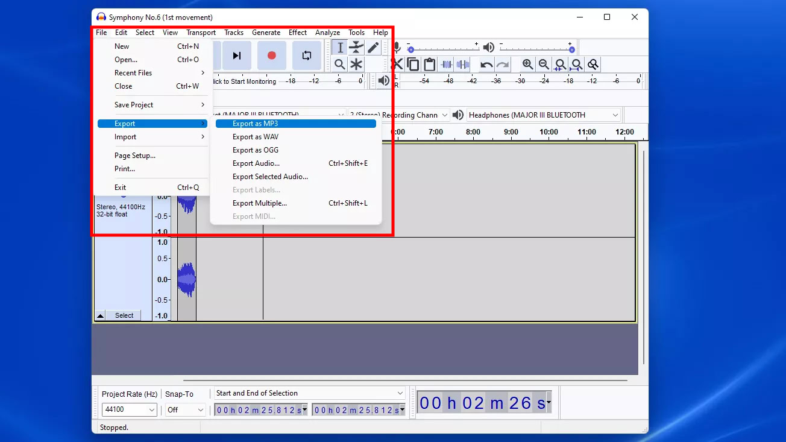786x442 pixels.
Task: Open the Snap-To dropdown
Action: click(x=186, y=410)
